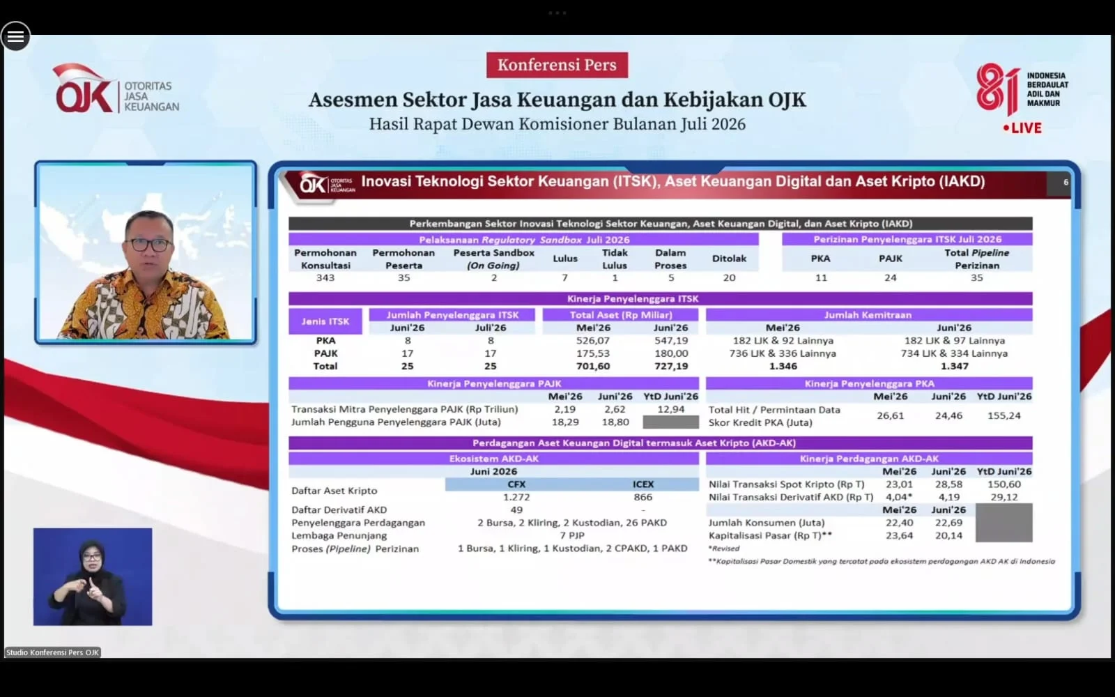Click the "Perizinan Penyelenggara ITSK Juli 2026" header

(907, 239)
